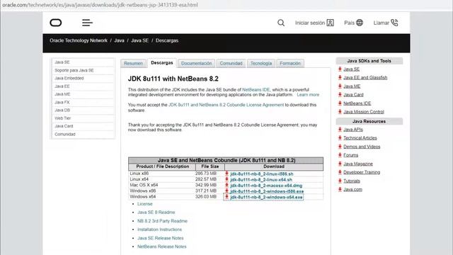Viewport: 453px width, 255px height.
Task: Click red arrow icon beside Java EE and Glassfish
Action: tap(340, 77)
